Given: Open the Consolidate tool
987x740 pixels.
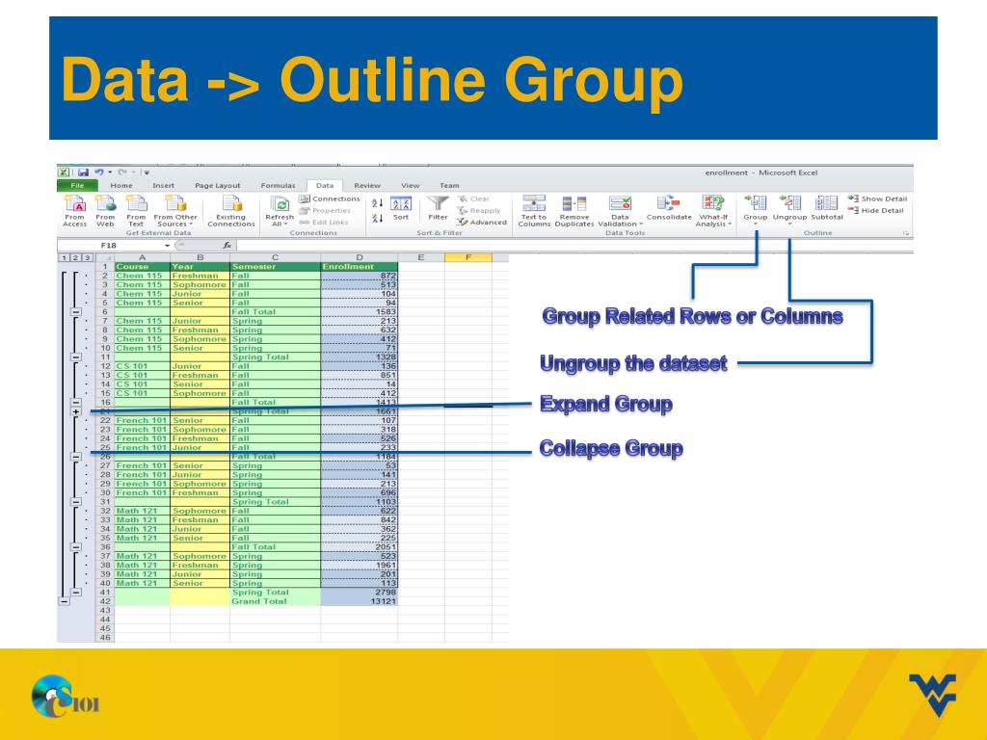Looking at the screenshot, I should pyautogui.click(x=669, y=208).
